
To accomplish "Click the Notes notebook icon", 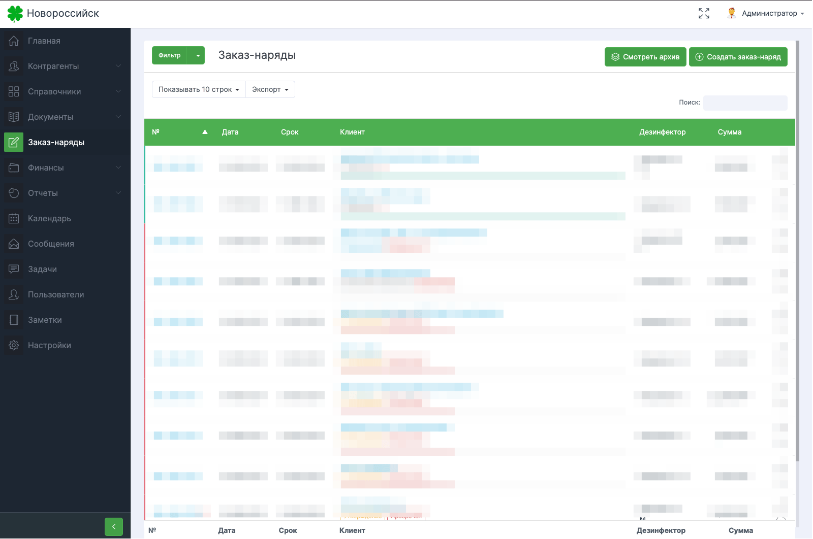I will tap(14, 320).
